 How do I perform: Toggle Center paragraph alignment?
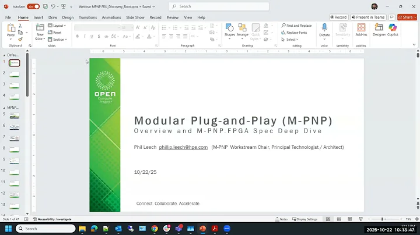[171, 36]
